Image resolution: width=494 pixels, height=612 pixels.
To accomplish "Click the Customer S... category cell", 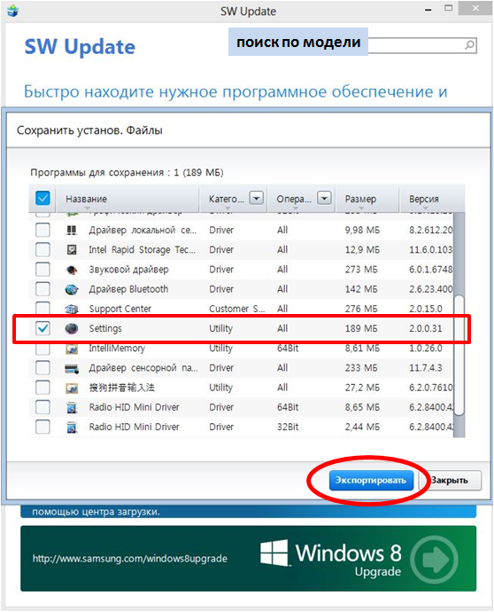I will tap(237, 310).
